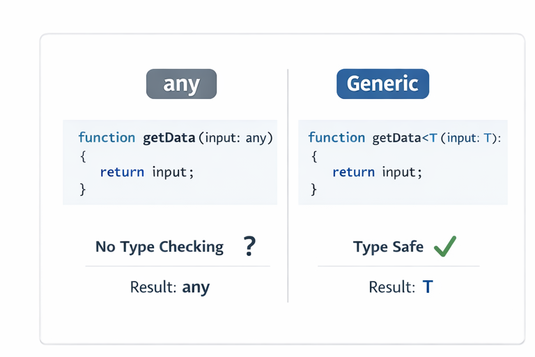Click the opening brace in the Generic code block
535x357 pixels.
click(313, 155)
